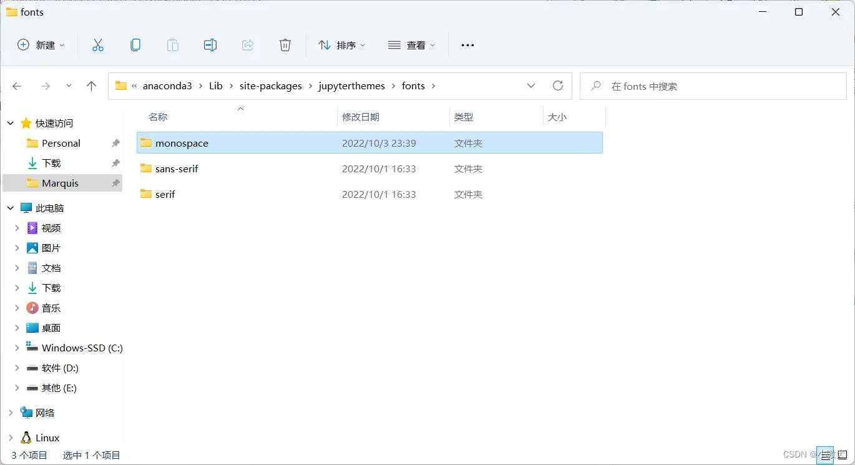Expand the 视频 folder node
855x465 pixels.
click(17, 228)
